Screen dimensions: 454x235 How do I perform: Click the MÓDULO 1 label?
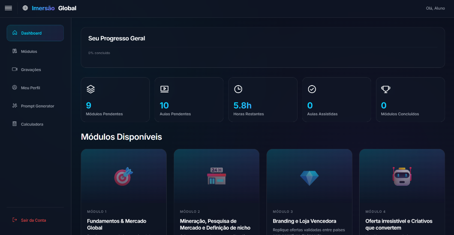pyautogui.click(x=97, y=212)
